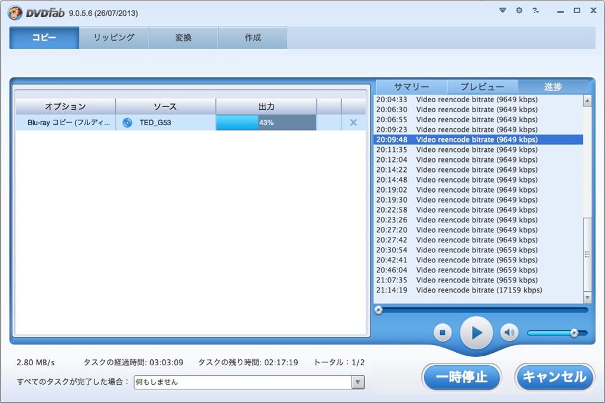Click the トータル 1/2 status text
This screenshot has width=605, height=403.
click(x=339, y=362)
